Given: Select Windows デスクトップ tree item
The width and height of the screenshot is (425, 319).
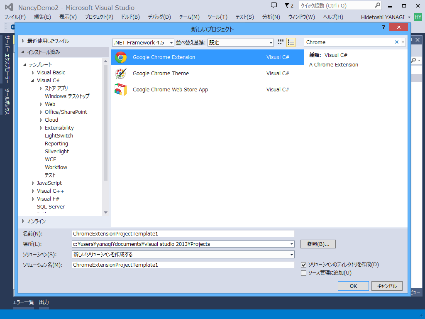Looking at the screenshot, I should point(67,96).
